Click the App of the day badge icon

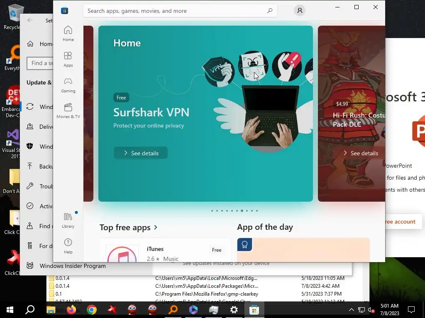click(x=245, y=245)
